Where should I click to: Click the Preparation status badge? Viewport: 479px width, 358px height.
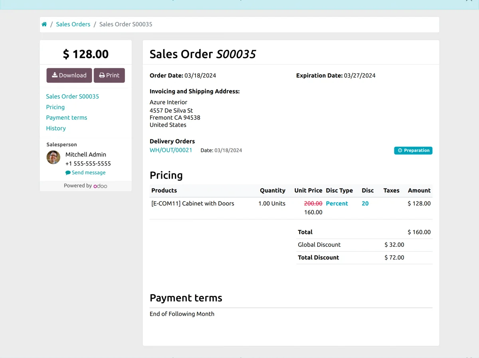tap(413, 150)
